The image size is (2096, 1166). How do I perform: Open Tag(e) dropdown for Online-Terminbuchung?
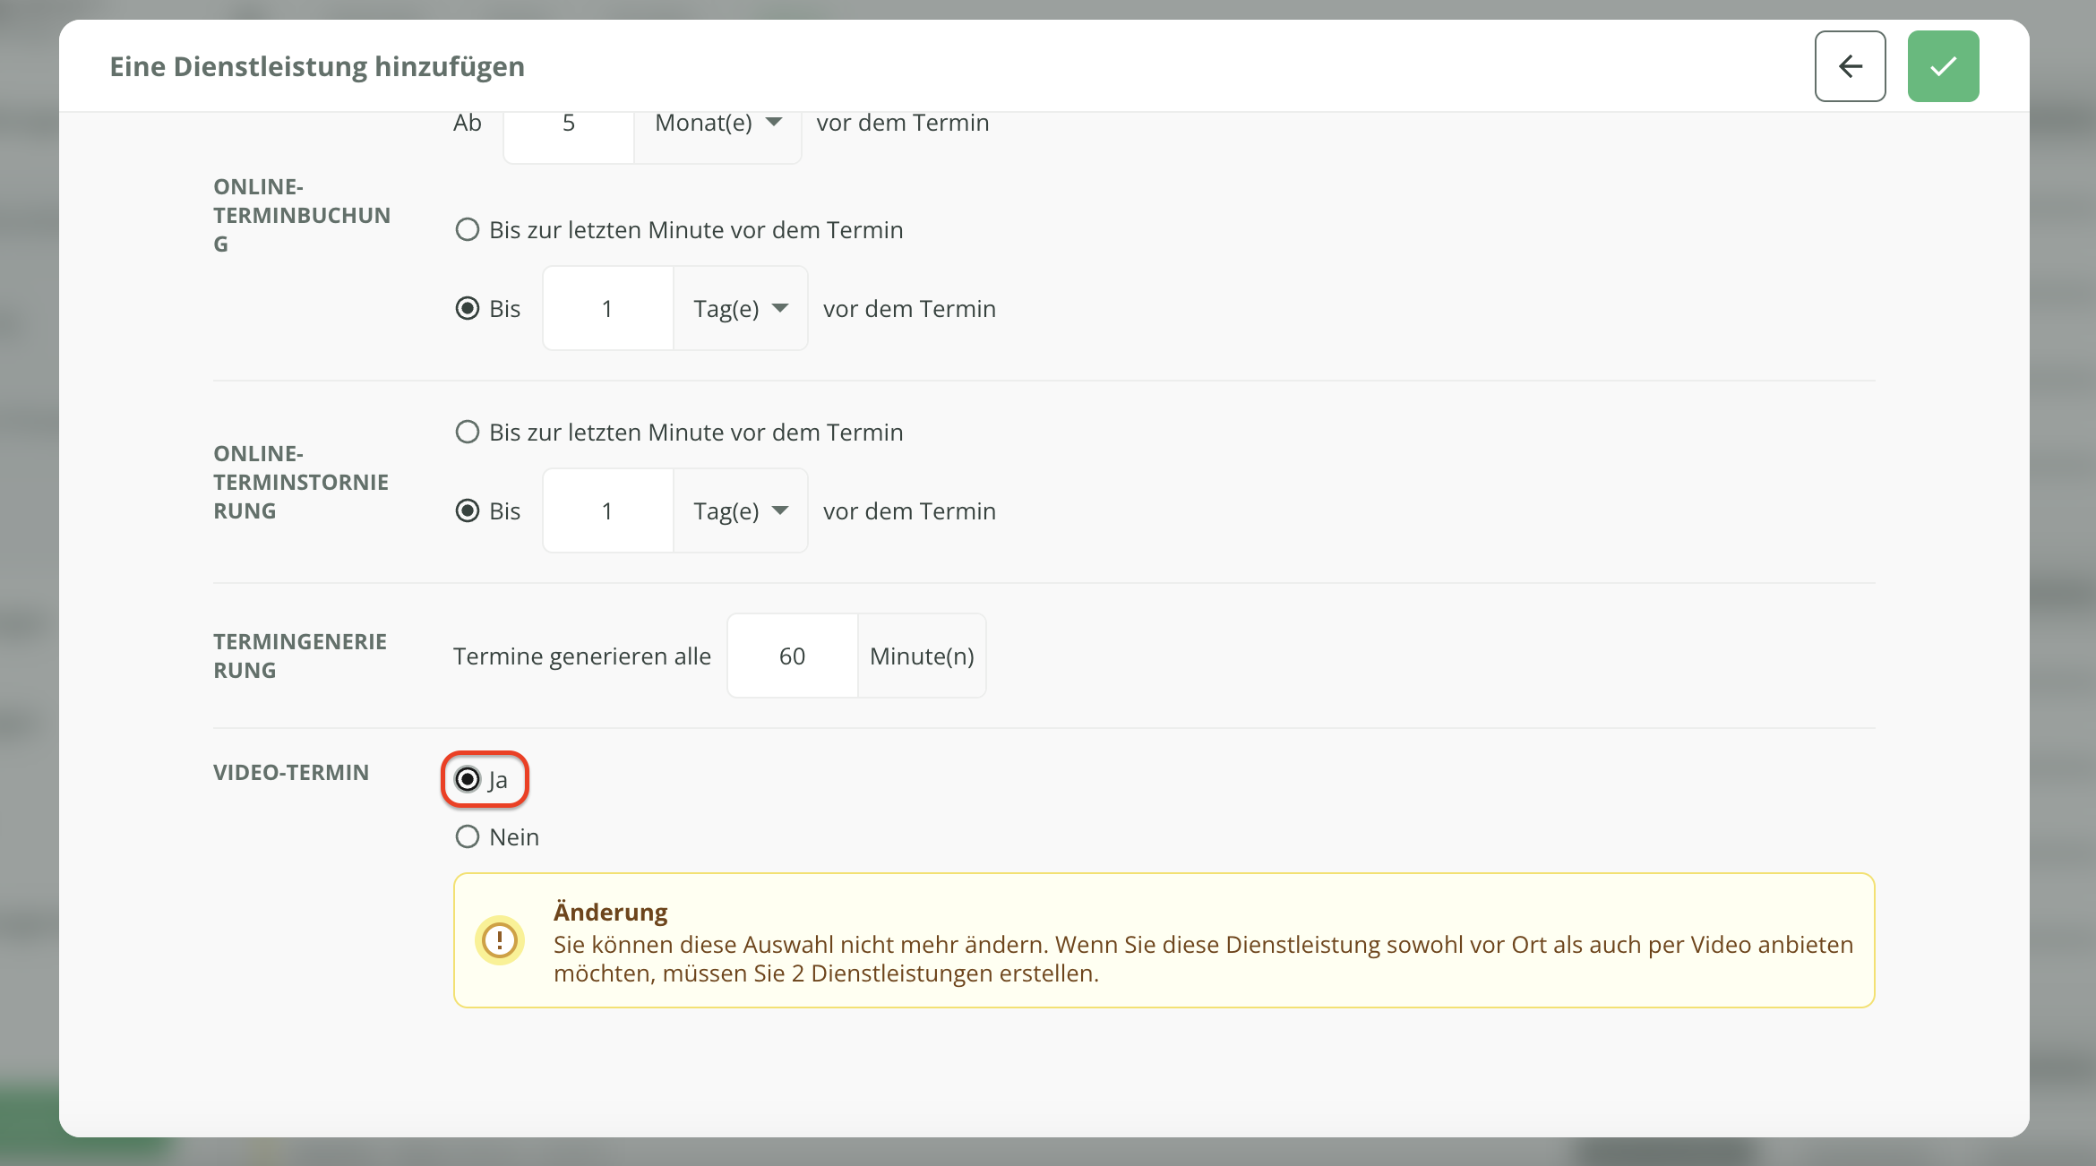740,309
